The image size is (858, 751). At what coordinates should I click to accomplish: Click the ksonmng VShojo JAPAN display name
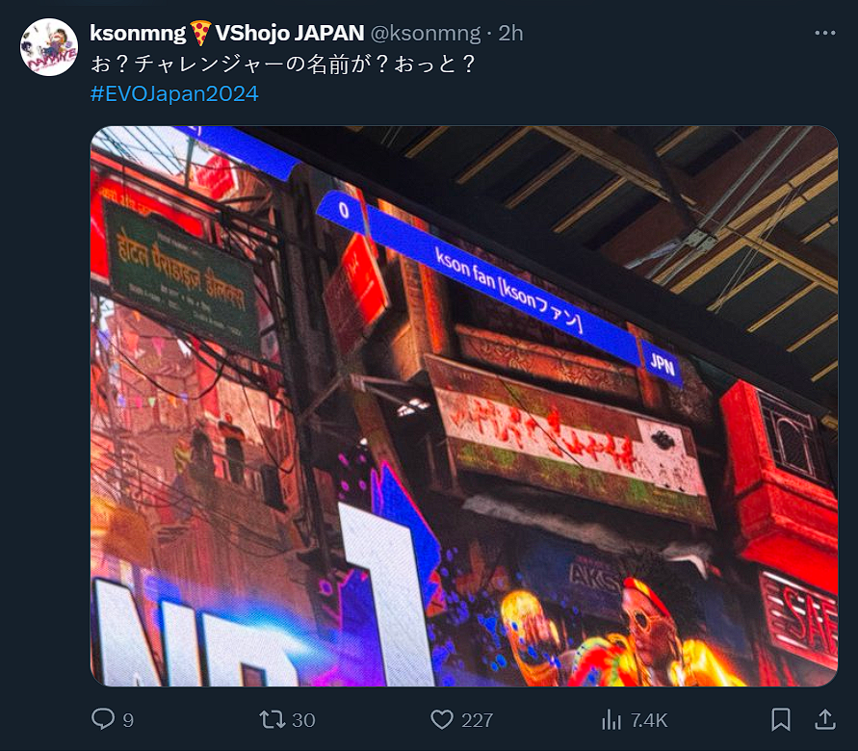pos(226,34)
